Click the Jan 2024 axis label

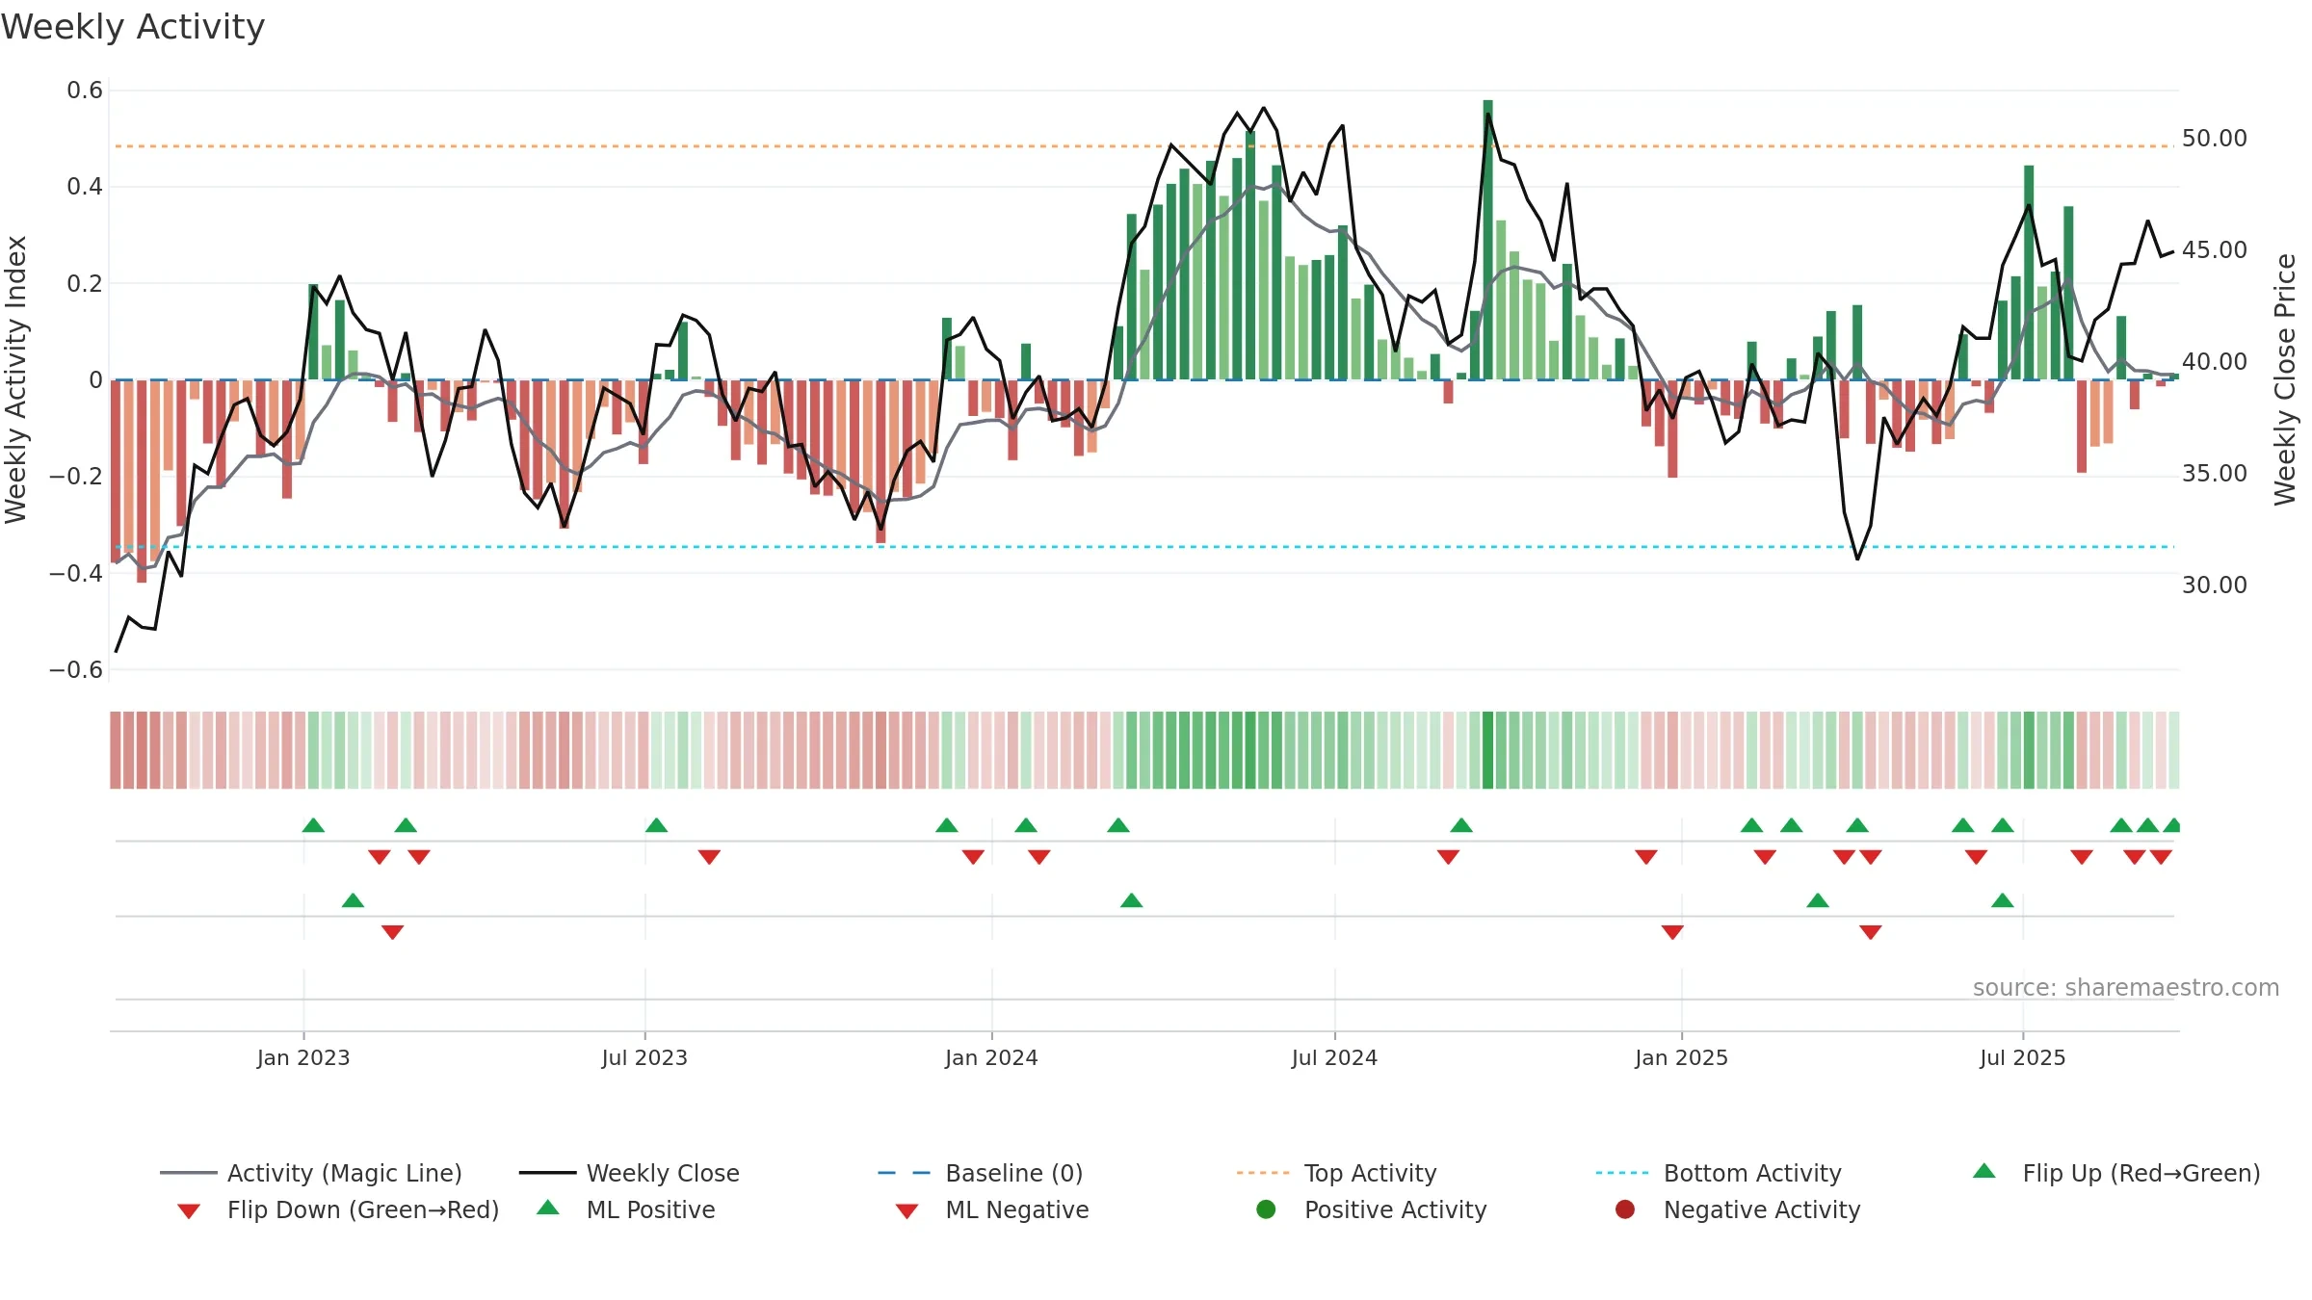coord(991,1057)
